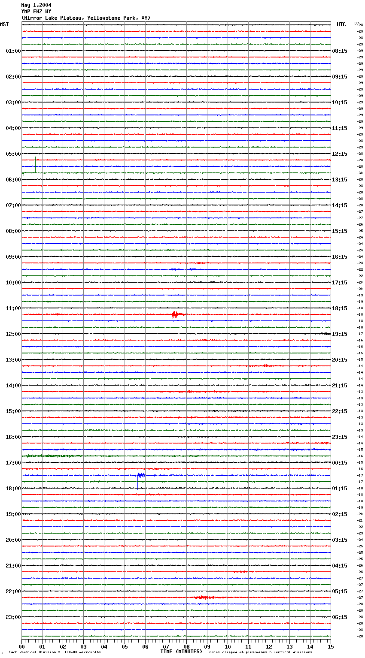Click the '11:00' MST time label
Viewport: 365px width, 658px height.
point(13,308)
